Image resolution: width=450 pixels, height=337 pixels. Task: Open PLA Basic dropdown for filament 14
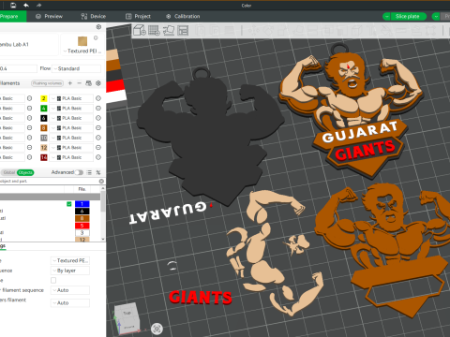tap(71, 157)
